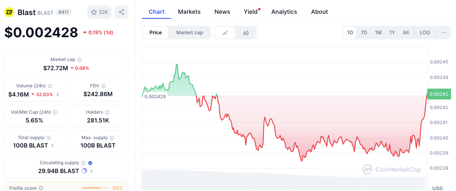Expand the Volume (24h) details chevron
Image resolution: width=456 pixels, height=191 pixels.
tap(58, 94)
